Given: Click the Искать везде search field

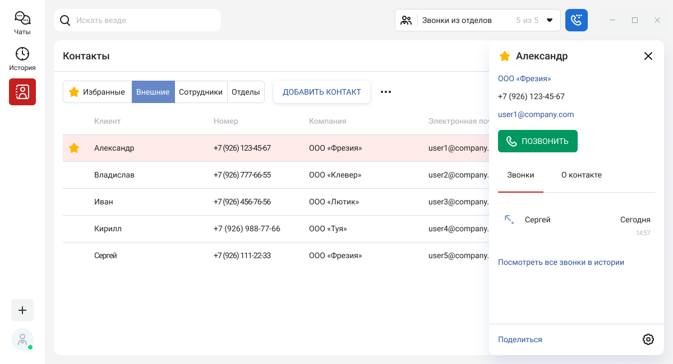Looking at the screenshot, I should point(137,20).
